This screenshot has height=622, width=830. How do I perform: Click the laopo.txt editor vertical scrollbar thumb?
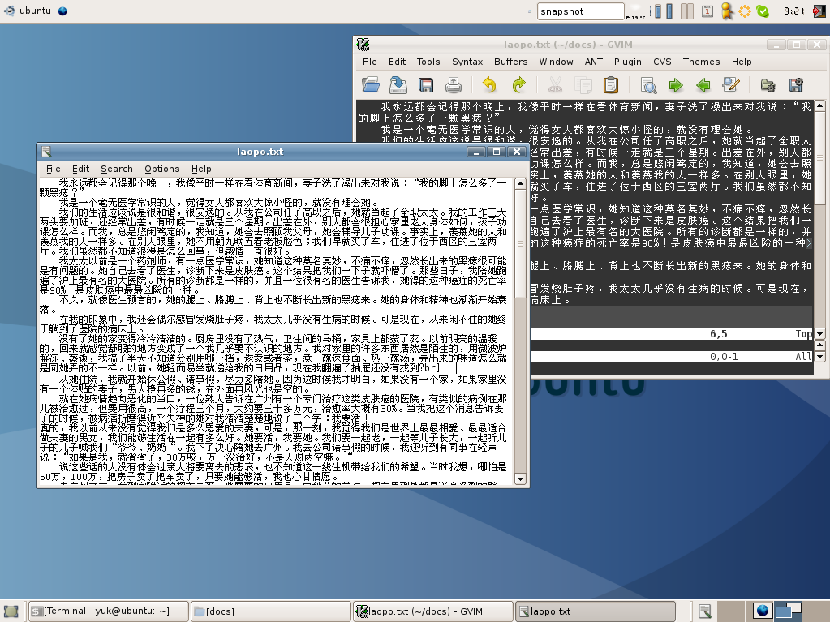click(x=520, y=243)
